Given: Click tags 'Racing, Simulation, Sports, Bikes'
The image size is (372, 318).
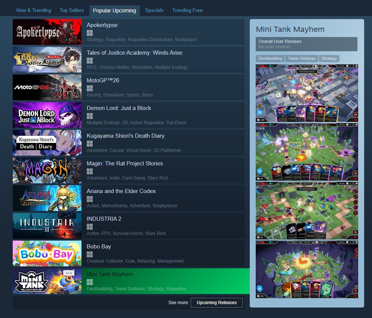Looking at the screenshot, I should click(x=120, y=95).
